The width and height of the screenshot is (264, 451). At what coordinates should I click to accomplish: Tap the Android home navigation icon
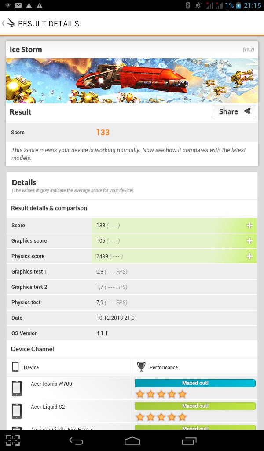point(132,440)
